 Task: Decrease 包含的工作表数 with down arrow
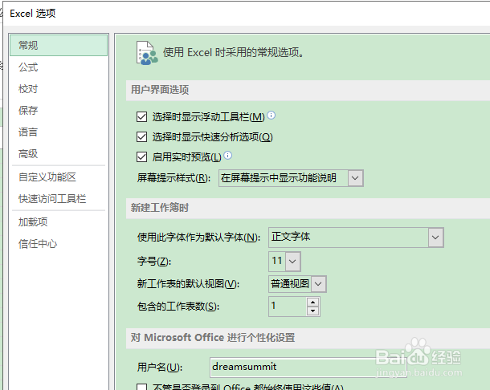pyautogui.click(x=312, y=311)
